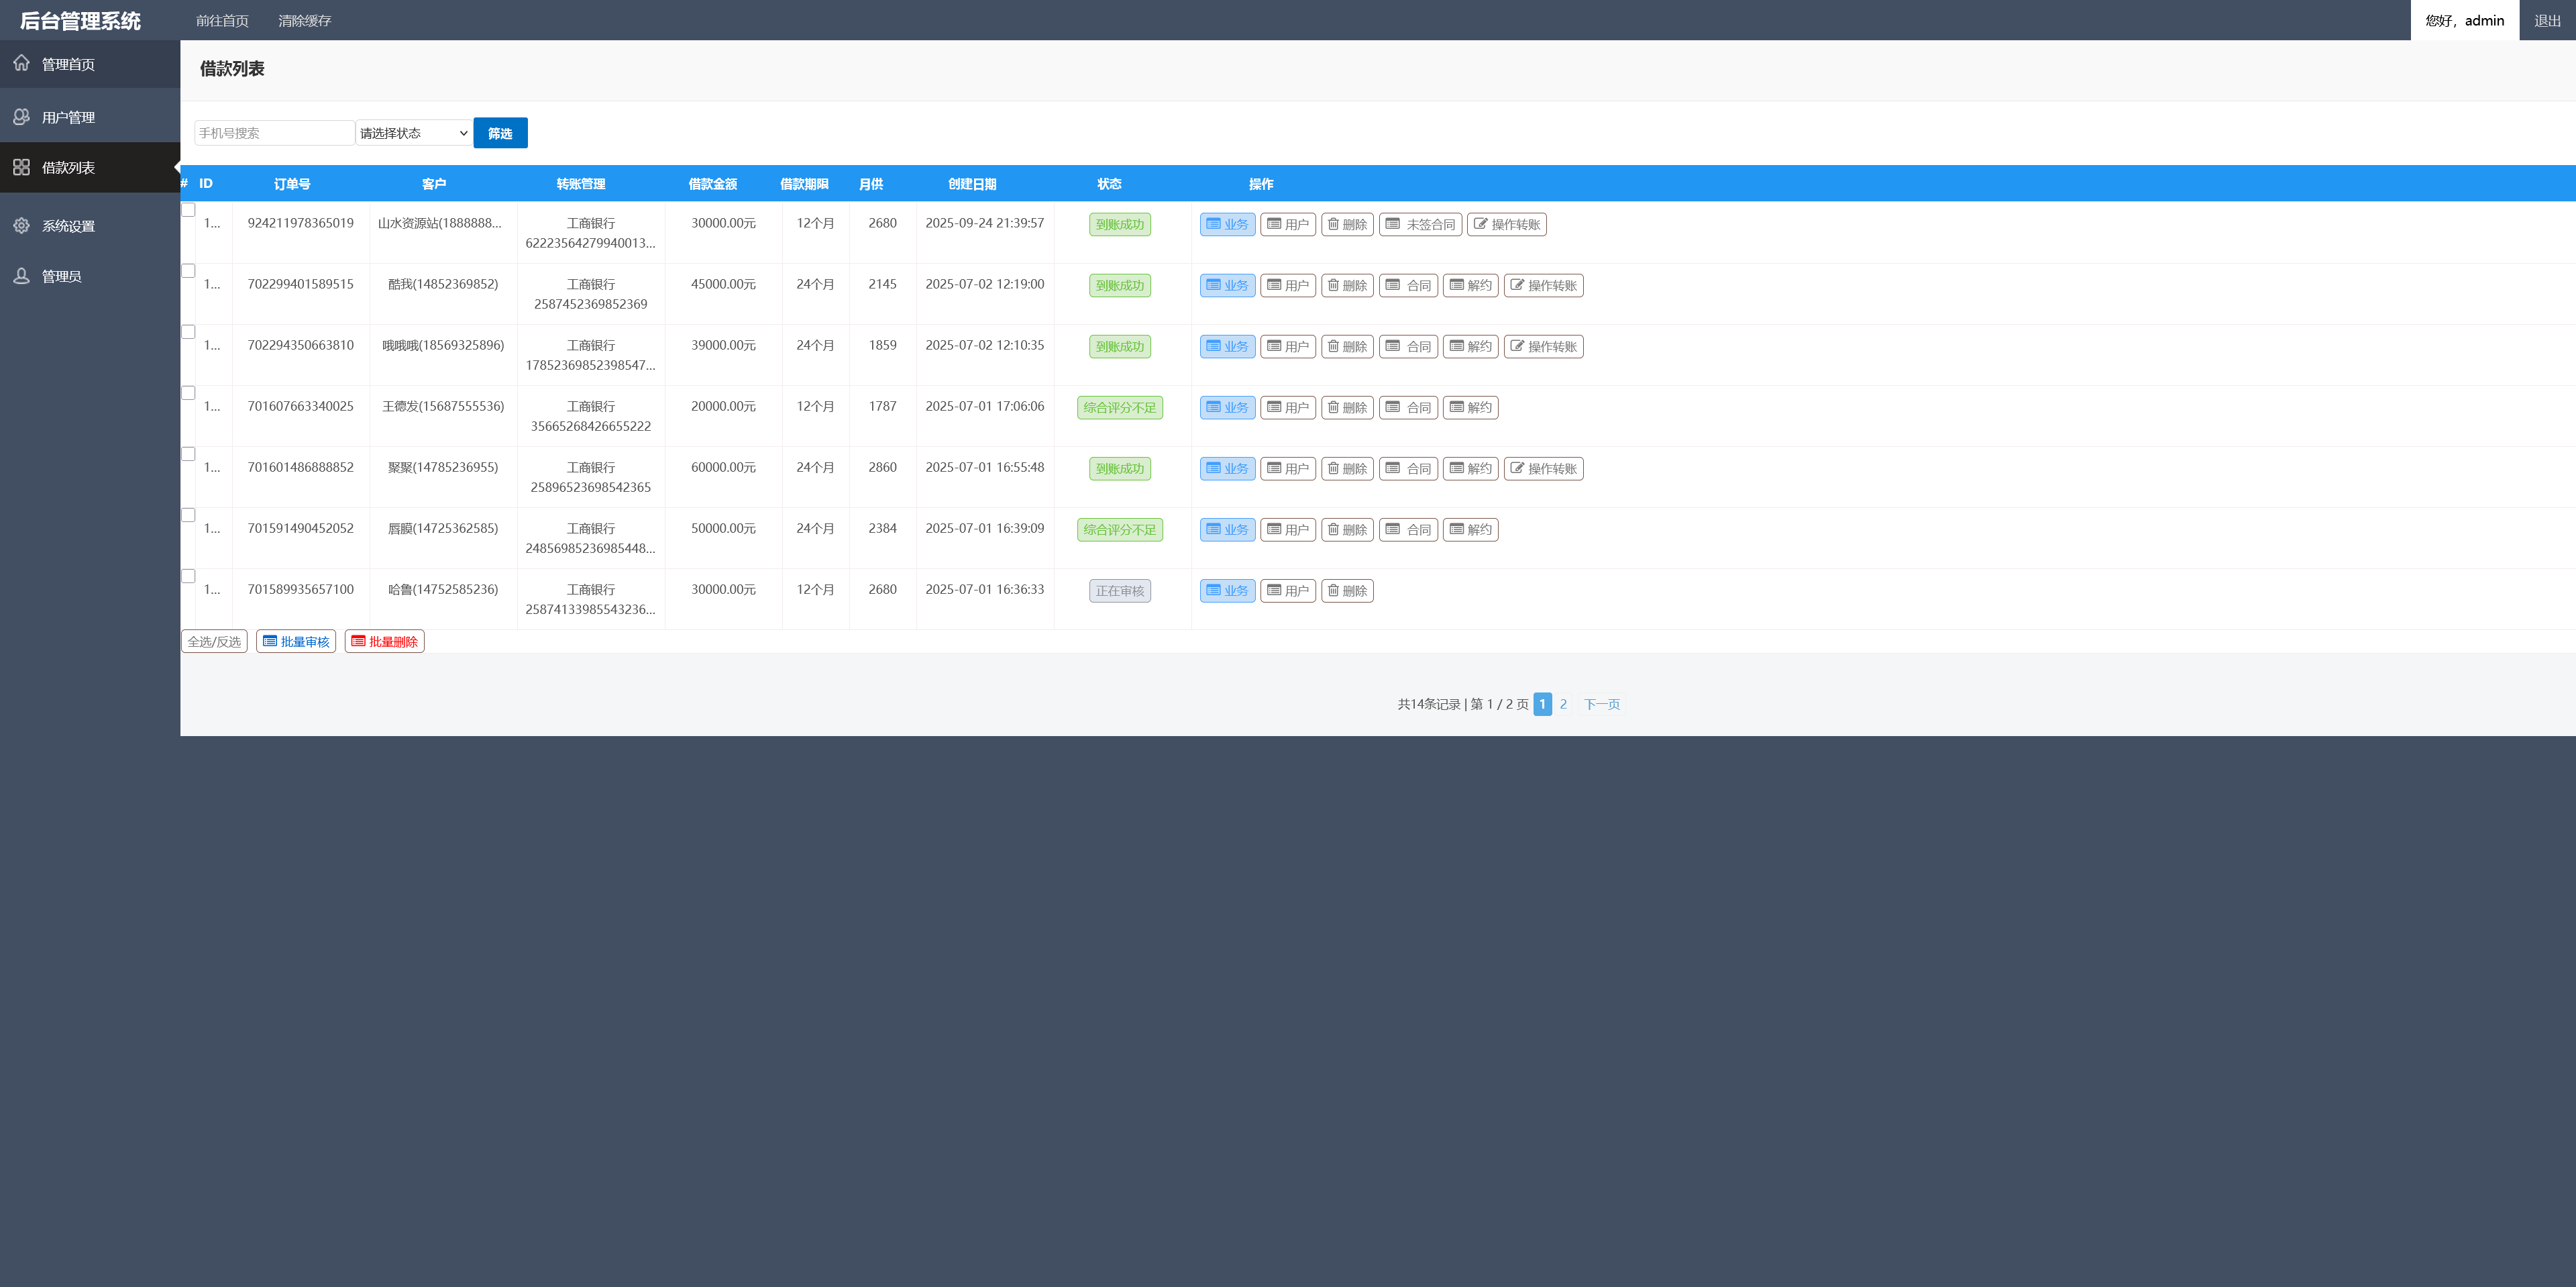Click the gear icon beside 系统设置

[21, 226]
